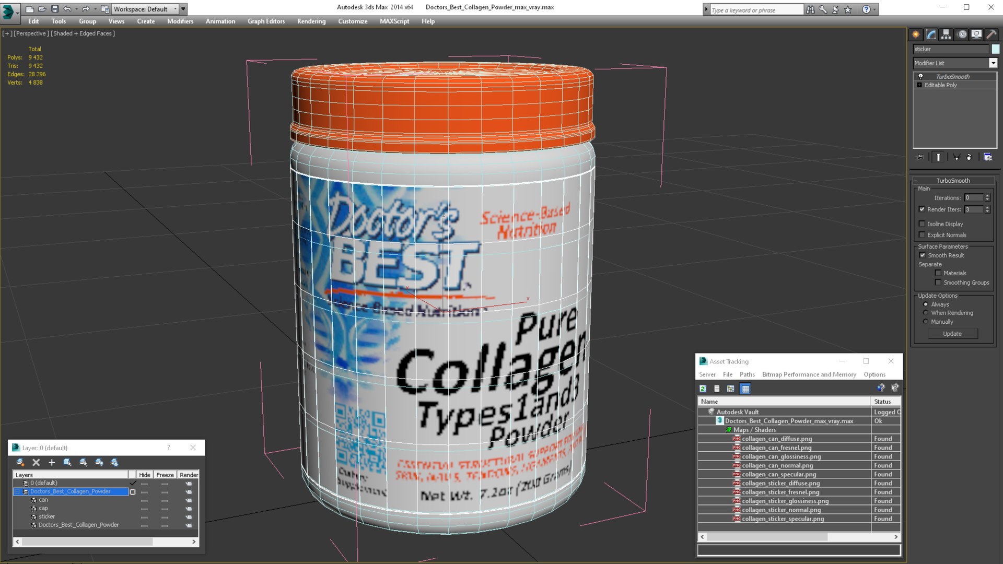Image resolution: width=1003 pixels, height=564 pixels.
Task: Collapse Doctors_Best_Collagen_Powder layer tree
Action: point(17,491)
